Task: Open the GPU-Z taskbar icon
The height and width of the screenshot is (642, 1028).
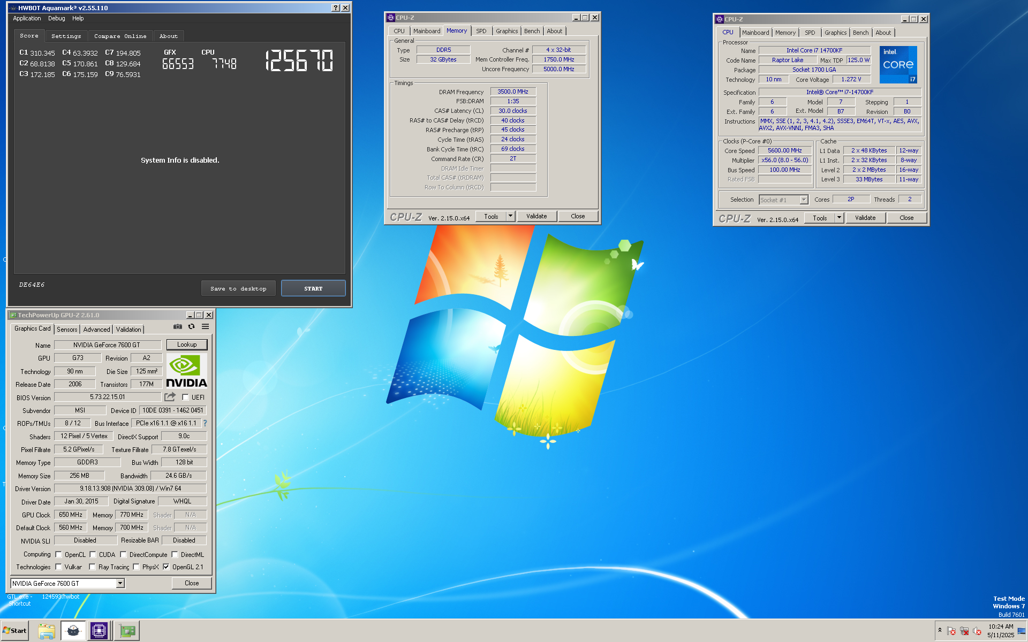Action: point(127,631)
